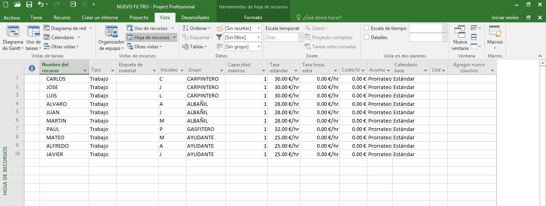Select the ALBAÑIL group cell in ALVARO row
This screenshot has width=546, height=206.
[x=205, y=104]
